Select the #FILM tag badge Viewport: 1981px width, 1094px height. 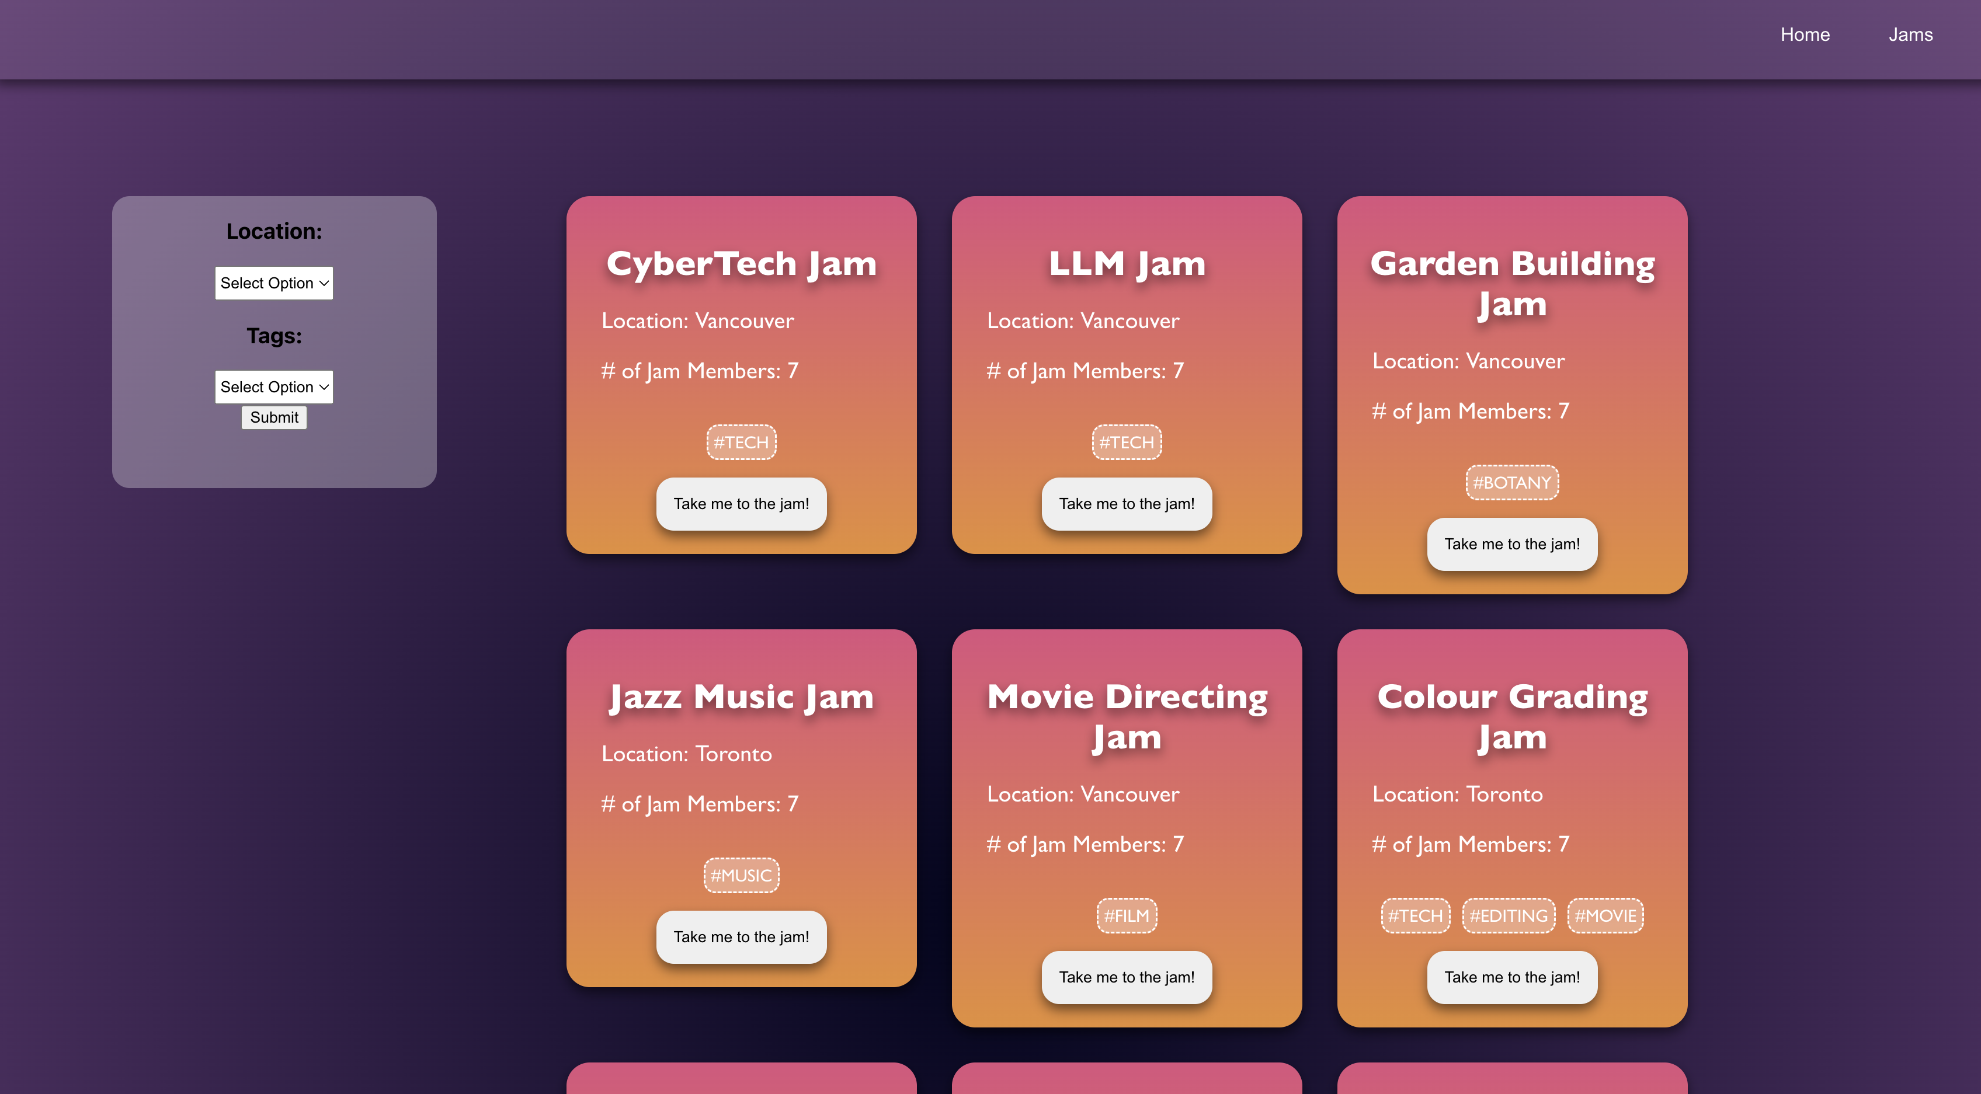[1126, 915]
